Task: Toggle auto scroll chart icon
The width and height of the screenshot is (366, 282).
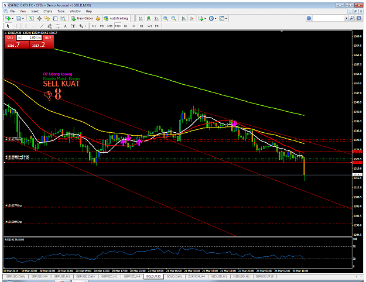Action: (x=184, y=18)
